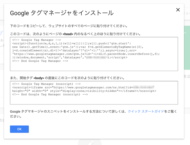Click inside the head code snippet box
The height and width of the screenshot is (145, 190).
pyautogui.click(x=94, y=54)
